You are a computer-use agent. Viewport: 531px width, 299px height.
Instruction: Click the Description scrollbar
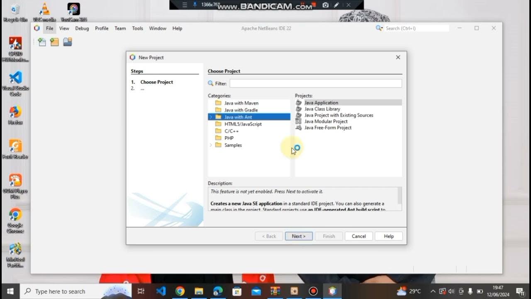(x=399, y=195)
